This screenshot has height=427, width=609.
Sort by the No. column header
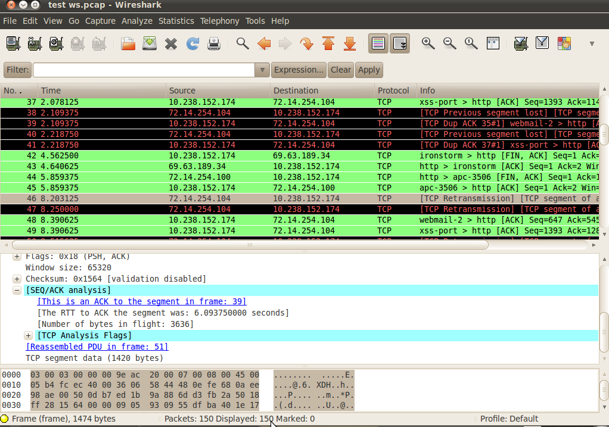click(18, 91)
